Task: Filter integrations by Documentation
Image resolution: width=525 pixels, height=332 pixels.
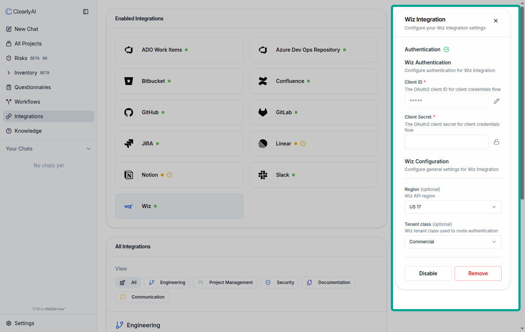Action: [328, 283]
